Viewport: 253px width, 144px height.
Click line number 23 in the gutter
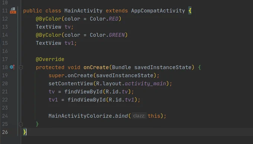point(5,108)
